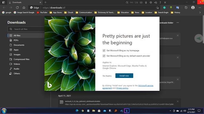Open the notification action center
The height and width of the screenshot is (114, 204).
pyautogui.click(x=199, y=111)
